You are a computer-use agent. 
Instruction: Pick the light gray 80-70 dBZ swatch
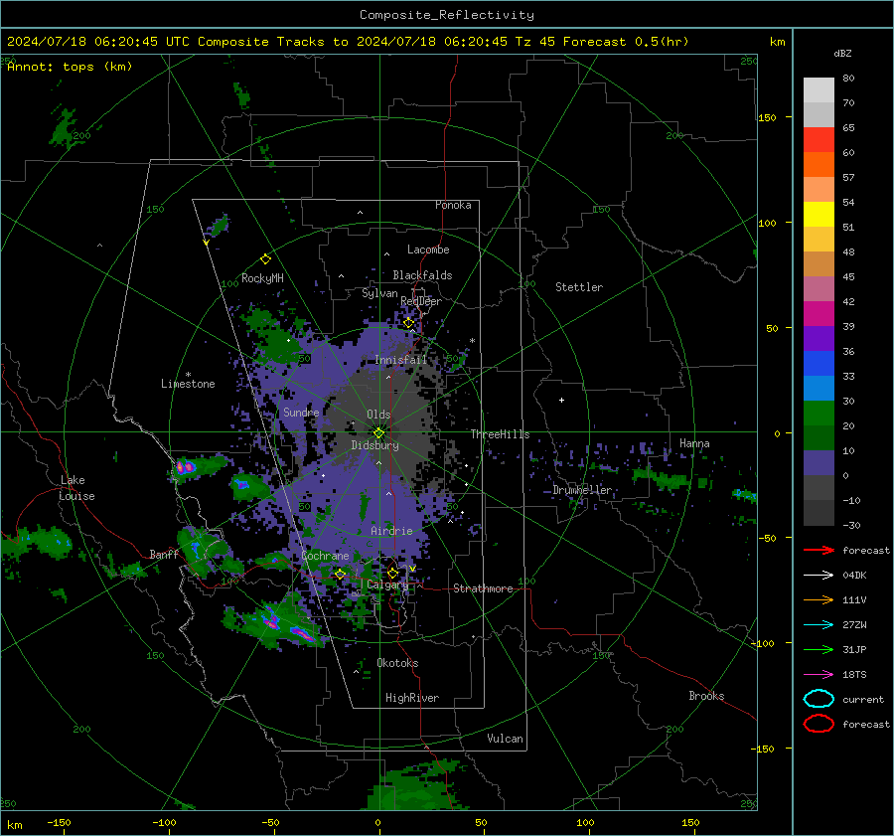point(819,90)
